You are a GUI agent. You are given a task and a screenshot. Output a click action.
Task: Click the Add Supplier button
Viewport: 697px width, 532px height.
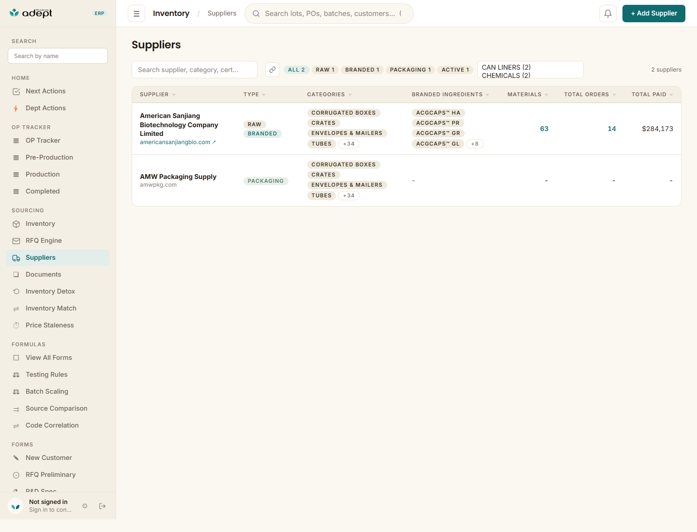coord(654,14)
